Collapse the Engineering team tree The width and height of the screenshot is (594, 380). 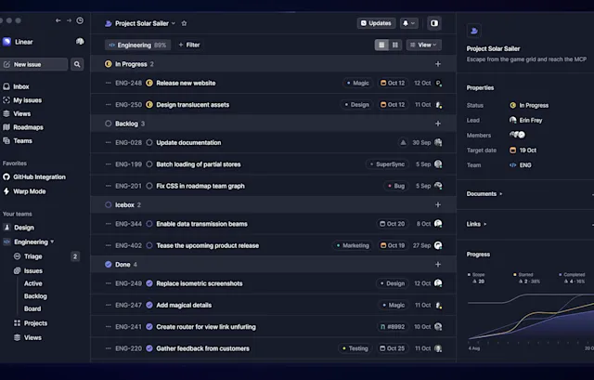pos(52,242)
